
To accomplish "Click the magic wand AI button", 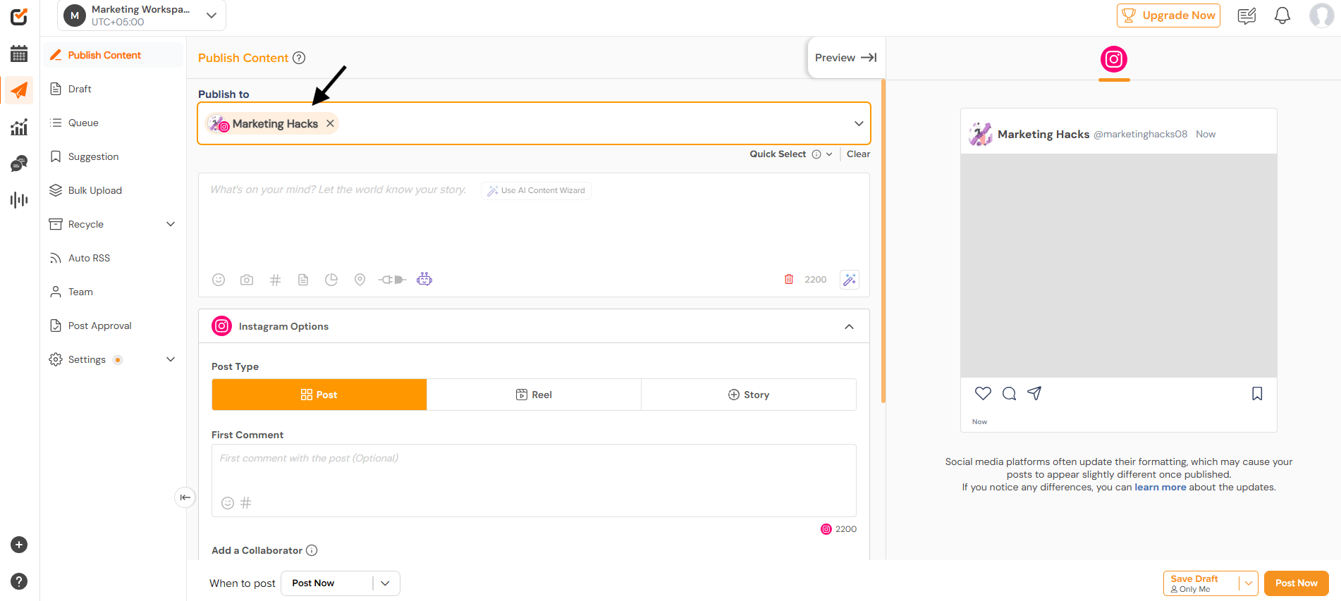I will point(850,280).
